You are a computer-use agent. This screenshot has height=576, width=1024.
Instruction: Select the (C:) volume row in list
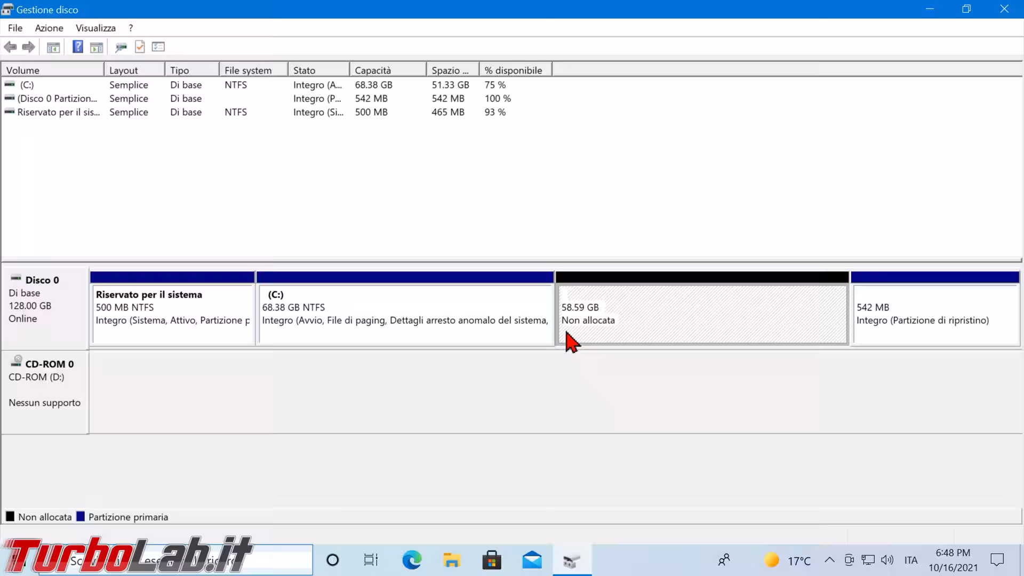coord(27,85)
